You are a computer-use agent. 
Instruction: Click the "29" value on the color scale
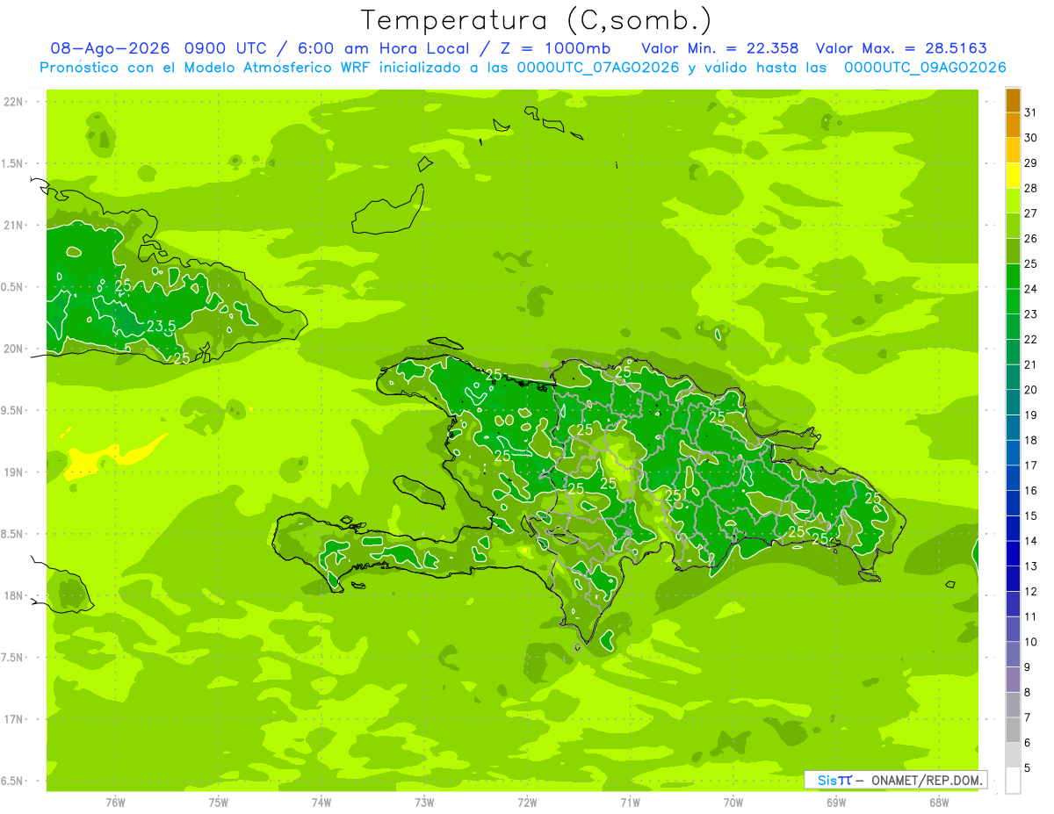(1031, 162)
